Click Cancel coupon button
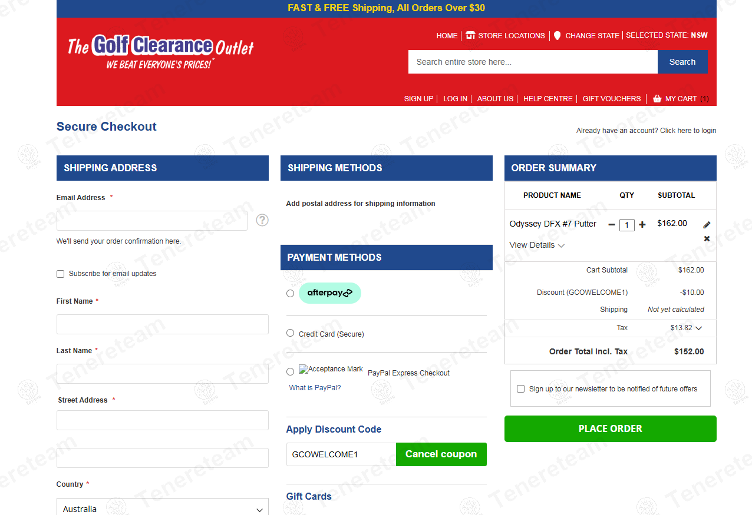This screenshot has width=752, height=515. coord(441,454)
